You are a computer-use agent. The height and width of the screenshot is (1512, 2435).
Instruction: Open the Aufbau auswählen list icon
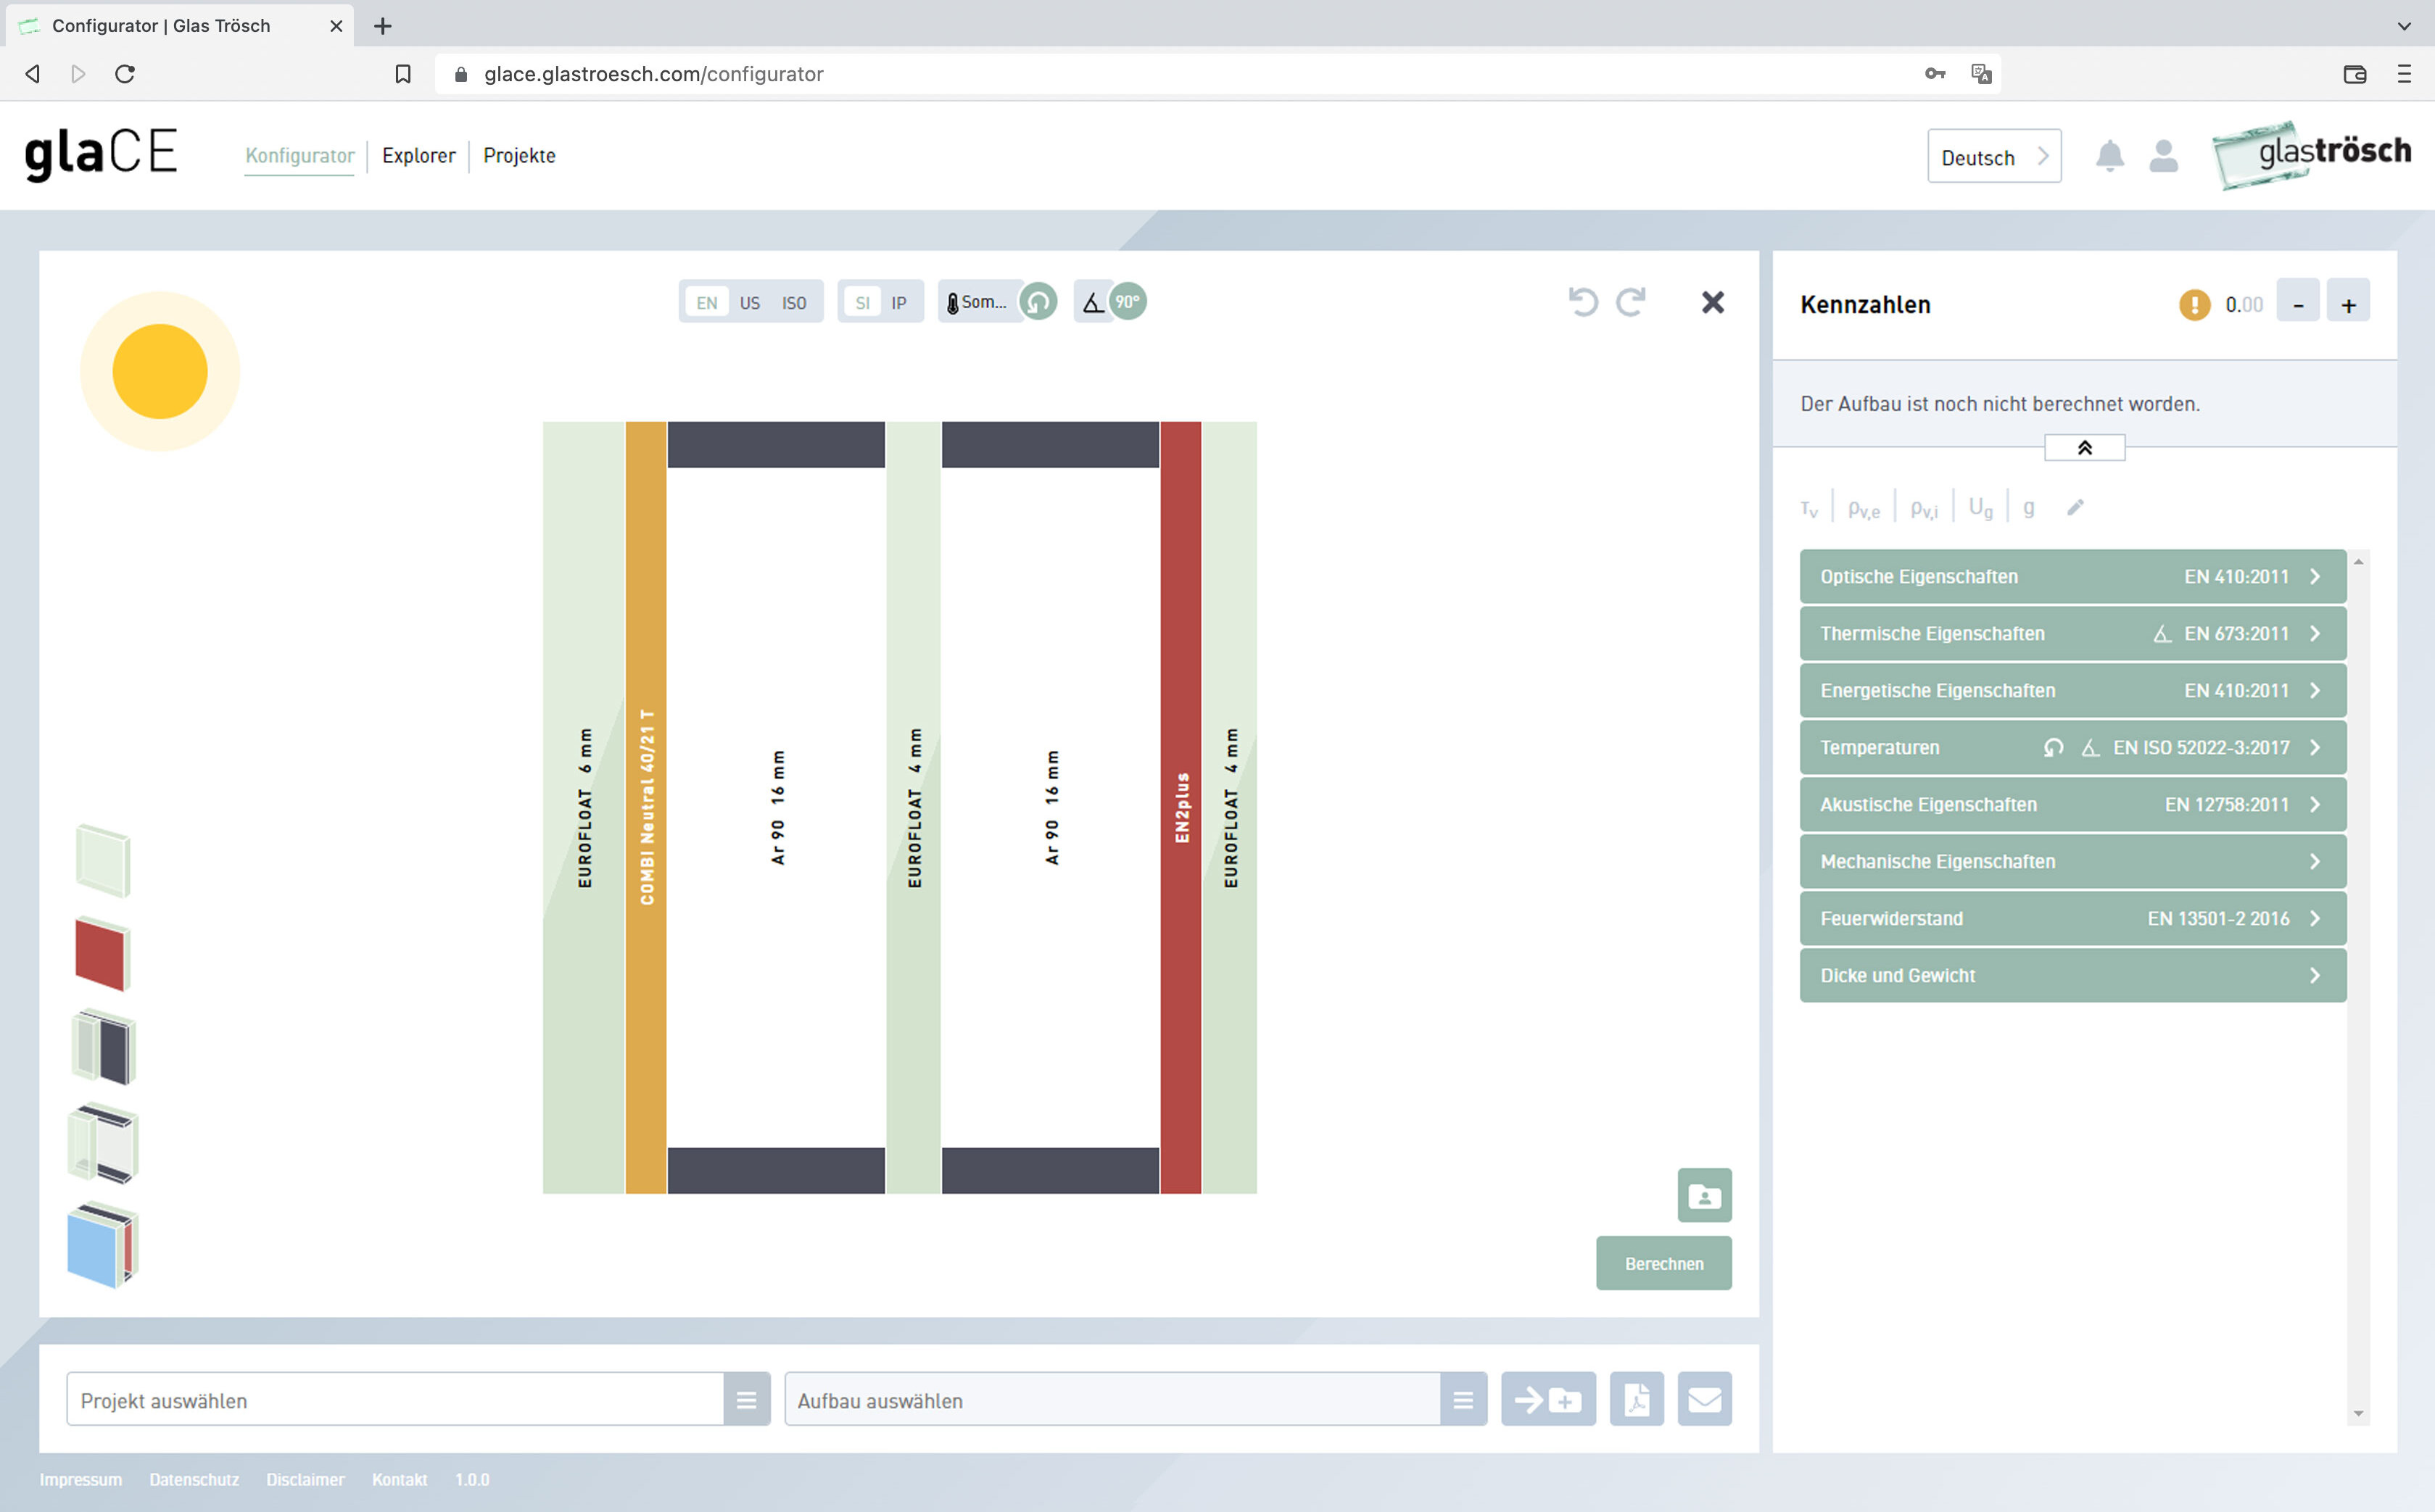click(1463, 1400)
